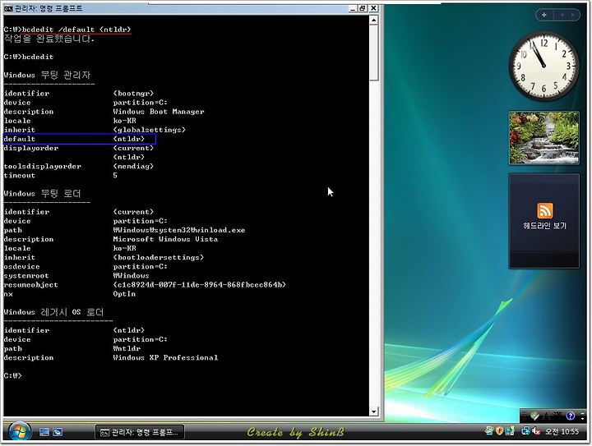Click the message 작업을 완료했습니다.
The width and height of the screenshot is (592, 446).
(49, 39)
